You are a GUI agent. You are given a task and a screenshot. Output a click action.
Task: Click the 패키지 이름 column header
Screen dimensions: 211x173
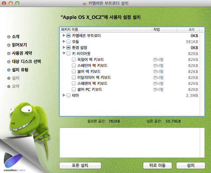pyautogui.click(x=106, y=30)
